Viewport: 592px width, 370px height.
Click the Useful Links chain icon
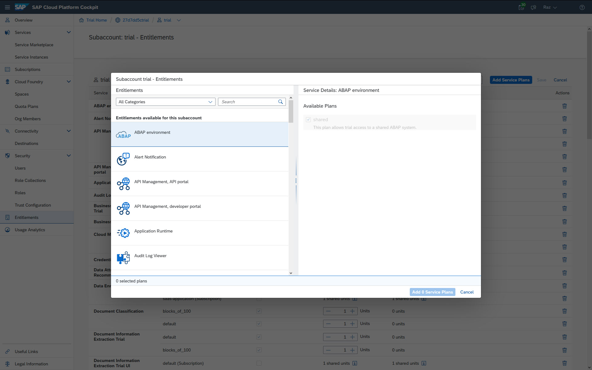pos(7,351)
